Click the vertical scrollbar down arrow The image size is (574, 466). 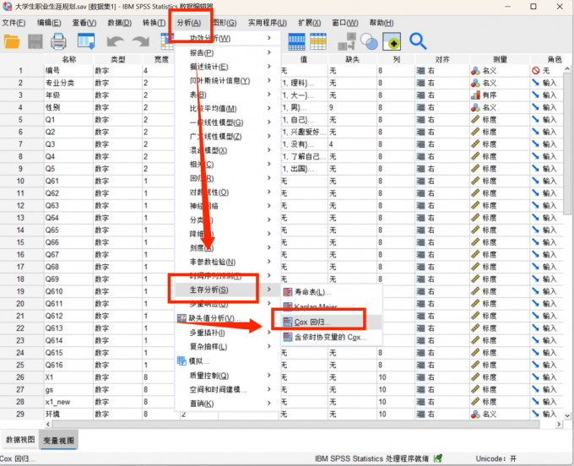click(x=567, y=415)
